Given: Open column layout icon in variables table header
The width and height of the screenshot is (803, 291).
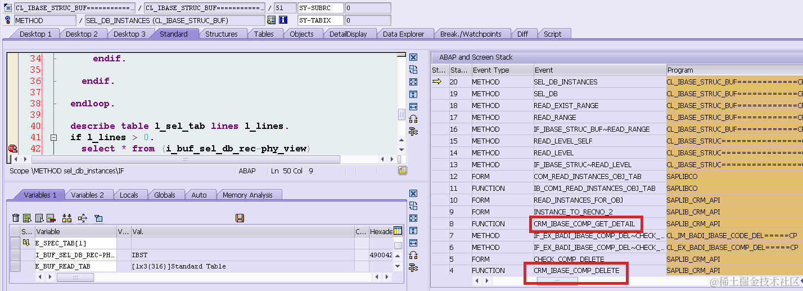Looking at the screenshot, I should [398, 231].
